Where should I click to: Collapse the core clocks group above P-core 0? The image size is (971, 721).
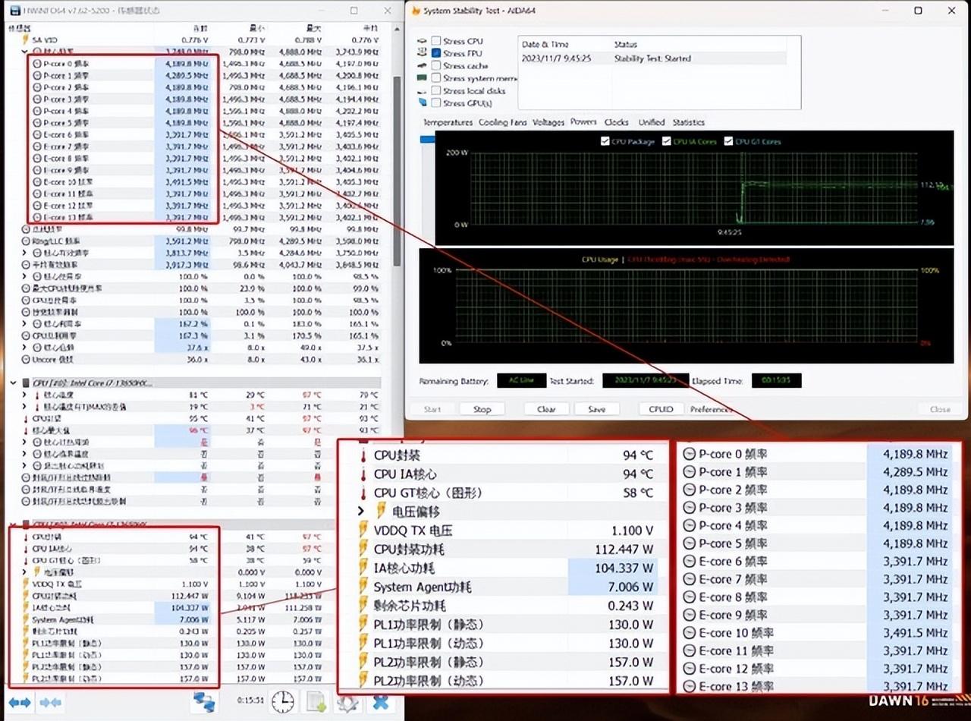[x=26, y=52]
